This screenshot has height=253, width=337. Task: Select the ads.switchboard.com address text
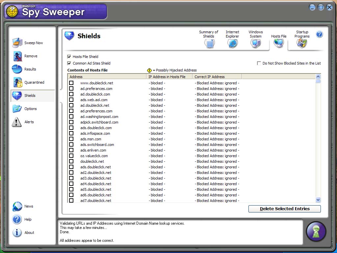coord(97,145)
